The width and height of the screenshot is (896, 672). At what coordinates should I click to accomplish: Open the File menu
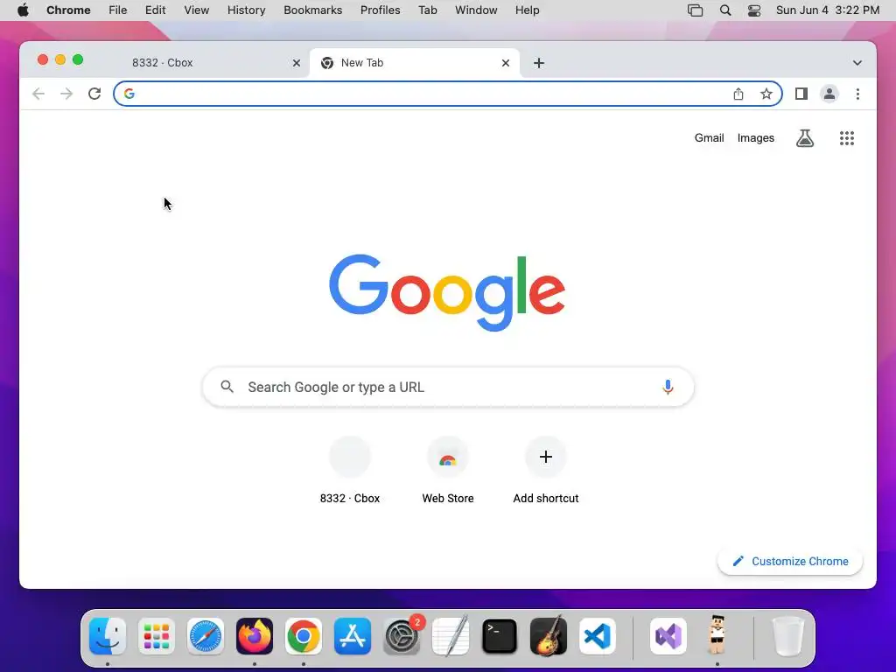coord(118,10)
